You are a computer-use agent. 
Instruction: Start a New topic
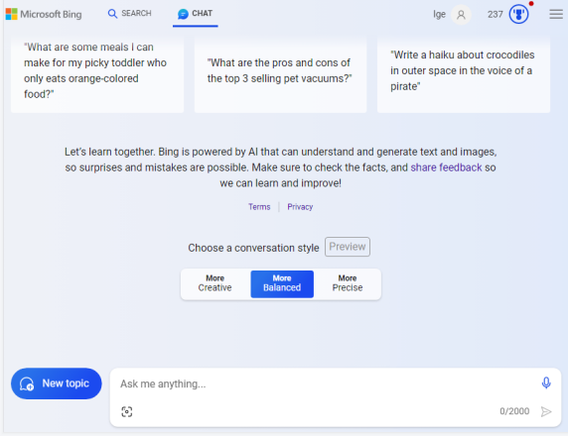(x=57, y=383)
